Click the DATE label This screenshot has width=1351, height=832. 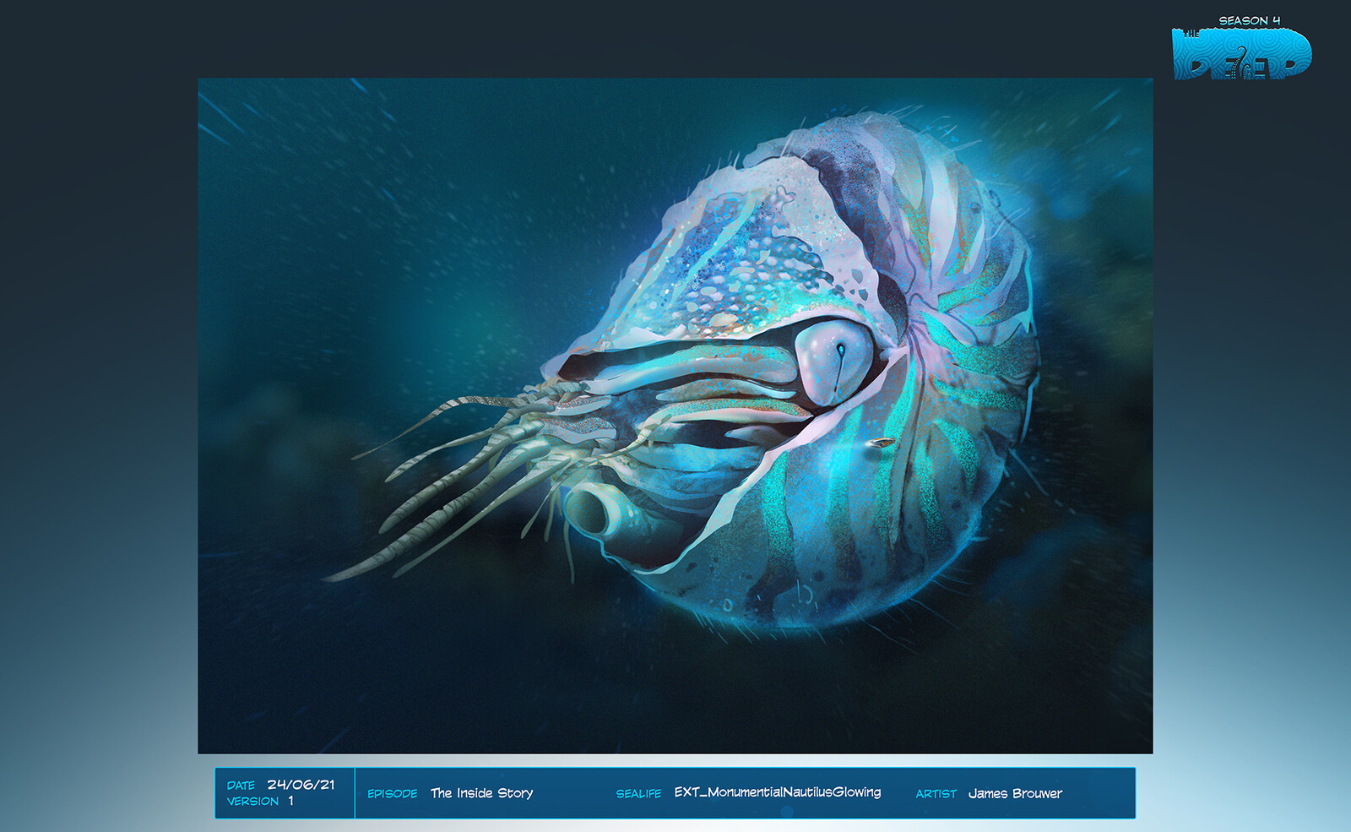click(241, 786)
